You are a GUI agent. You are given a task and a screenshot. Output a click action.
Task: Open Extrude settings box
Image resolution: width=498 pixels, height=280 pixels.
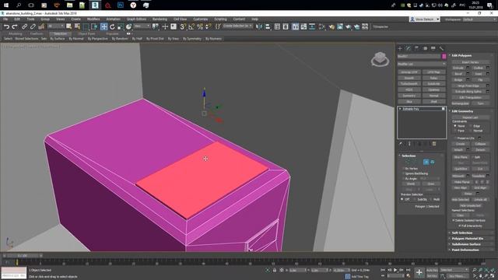pyautogui.click(x=468, y=68)
